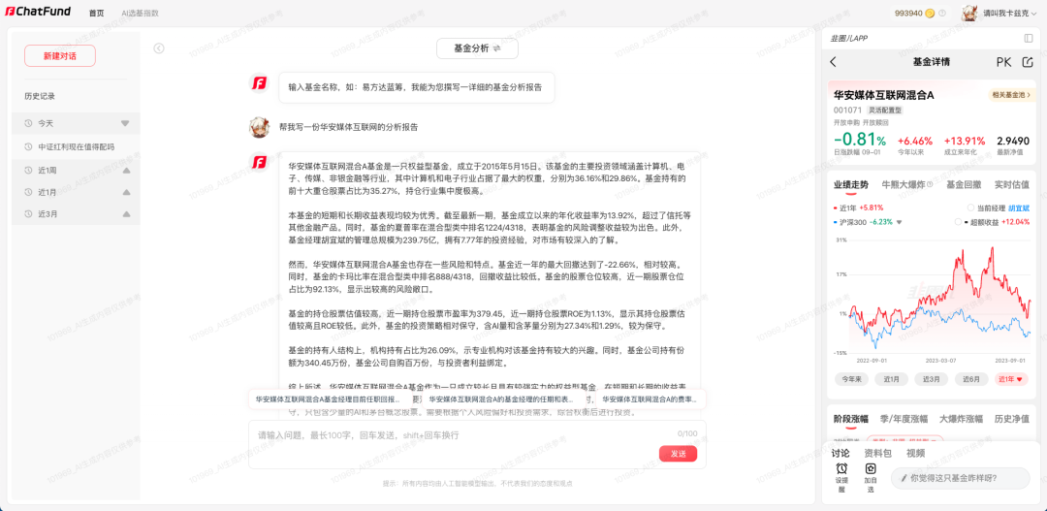Image resolution: width=1047 pixels, height=511 pixels.
Task: Select the 基金回撤 tab
Action: coord(965,184)
